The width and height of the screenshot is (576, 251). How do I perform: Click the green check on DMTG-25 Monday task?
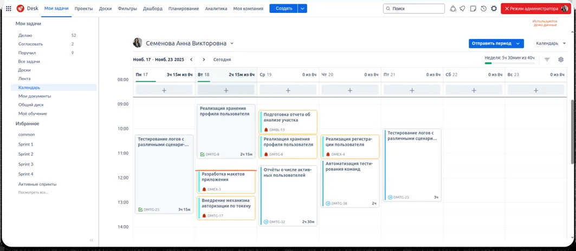(140, 209)
